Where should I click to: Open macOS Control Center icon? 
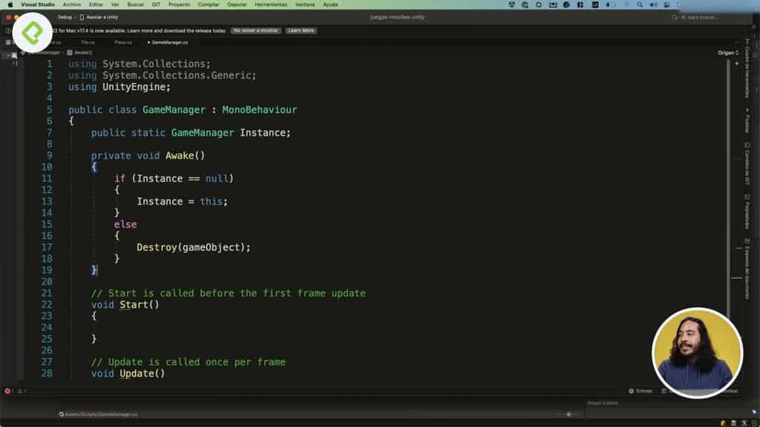click(x=667, y=5)
